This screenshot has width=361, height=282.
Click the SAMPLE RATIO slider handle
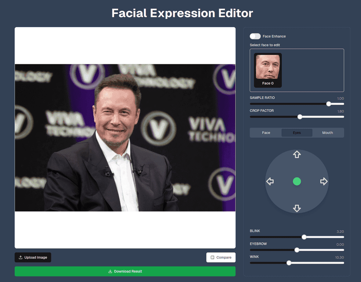click(x=329, y=104)
